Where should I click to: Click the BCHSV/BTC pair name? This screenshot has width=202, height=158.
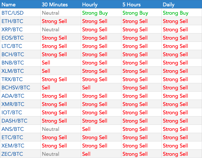[x=15, y=88]
